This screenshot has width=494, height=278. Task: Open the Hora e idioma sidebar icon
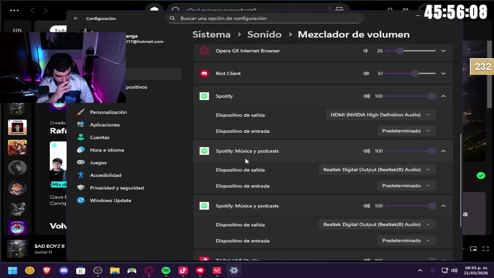pos(81,150)
